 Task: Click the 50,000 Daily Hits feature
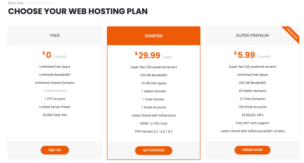click(55, 115)
